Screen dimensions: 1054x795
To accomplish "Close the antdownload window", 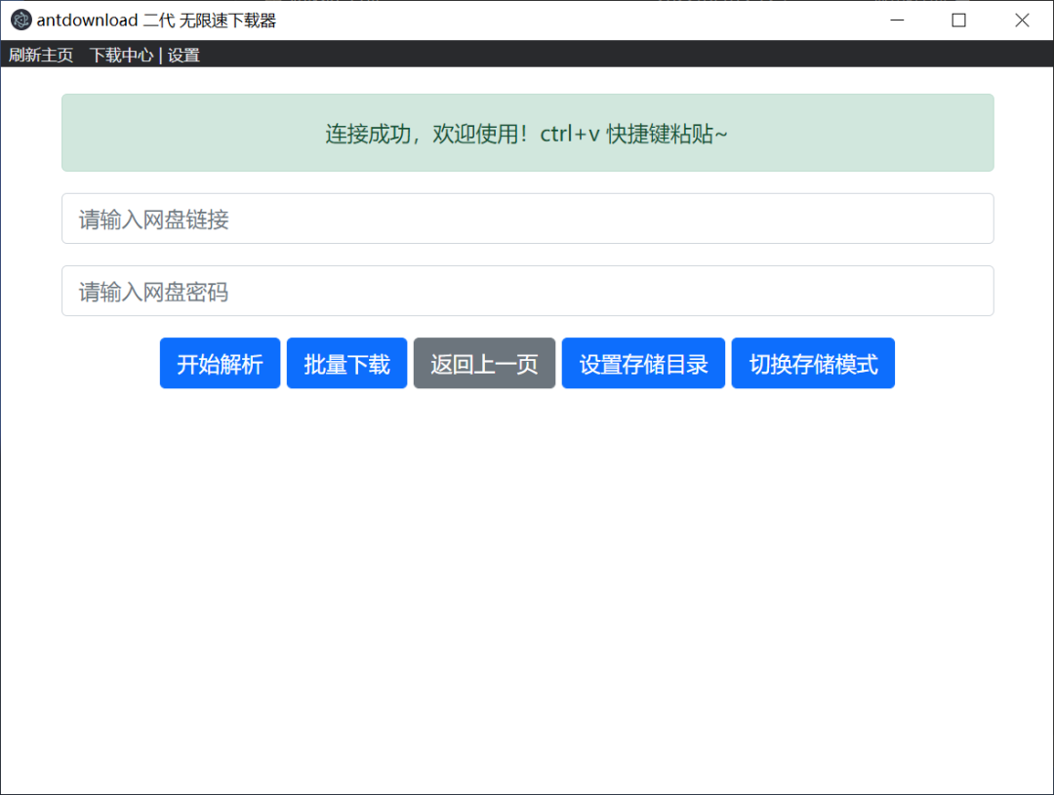I will coord(1022,20).
